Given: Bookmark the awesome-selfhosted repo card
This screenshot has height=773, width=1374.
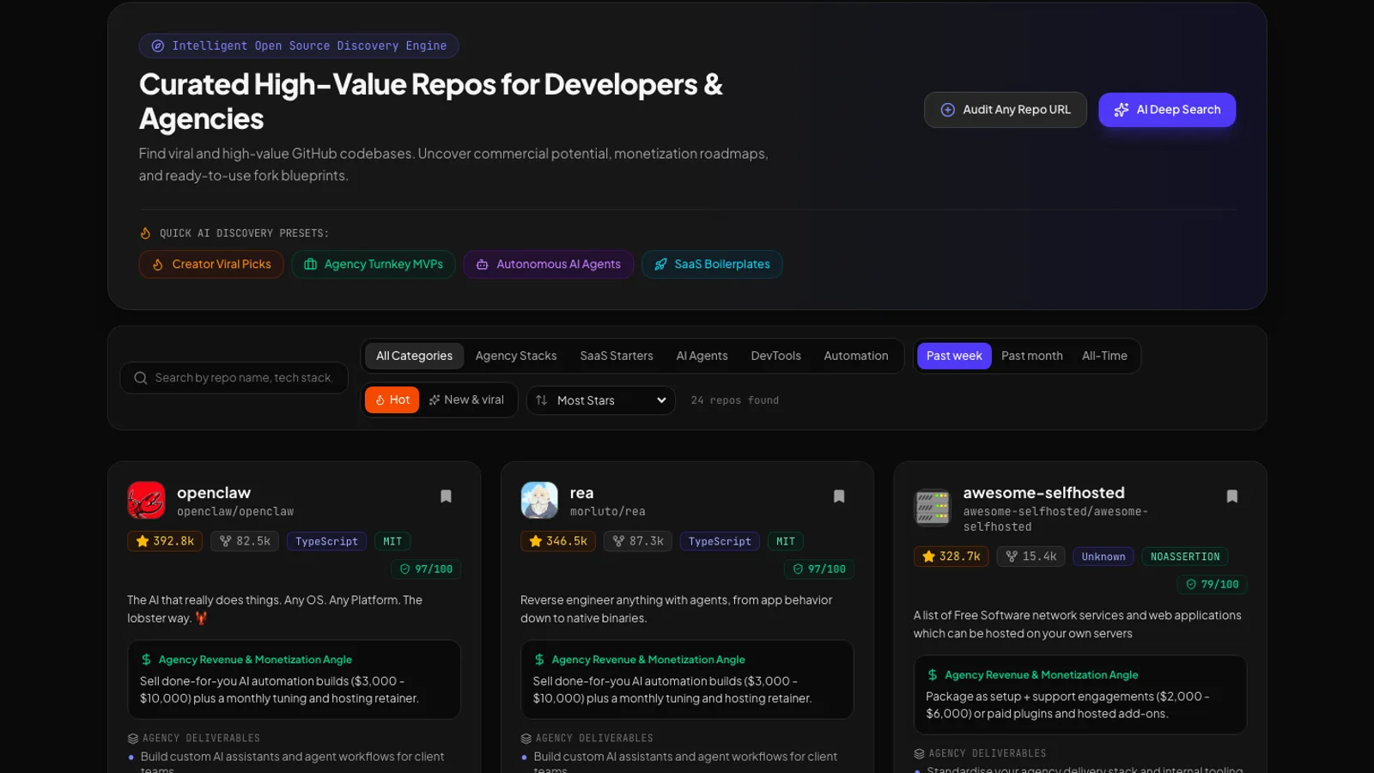Looking at the screenshot, I should coord(1232,496).
